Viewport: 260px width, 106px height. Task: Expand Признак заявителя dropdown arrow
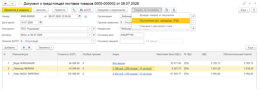[193, 22]
